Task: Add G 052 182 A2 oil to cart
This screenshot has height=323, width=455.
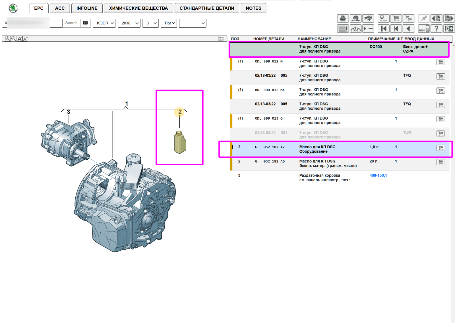Action: coord(440,148)
